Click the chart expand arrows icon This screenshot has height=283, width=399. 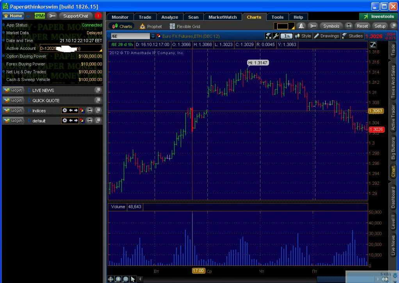click(x=269, y=36)
